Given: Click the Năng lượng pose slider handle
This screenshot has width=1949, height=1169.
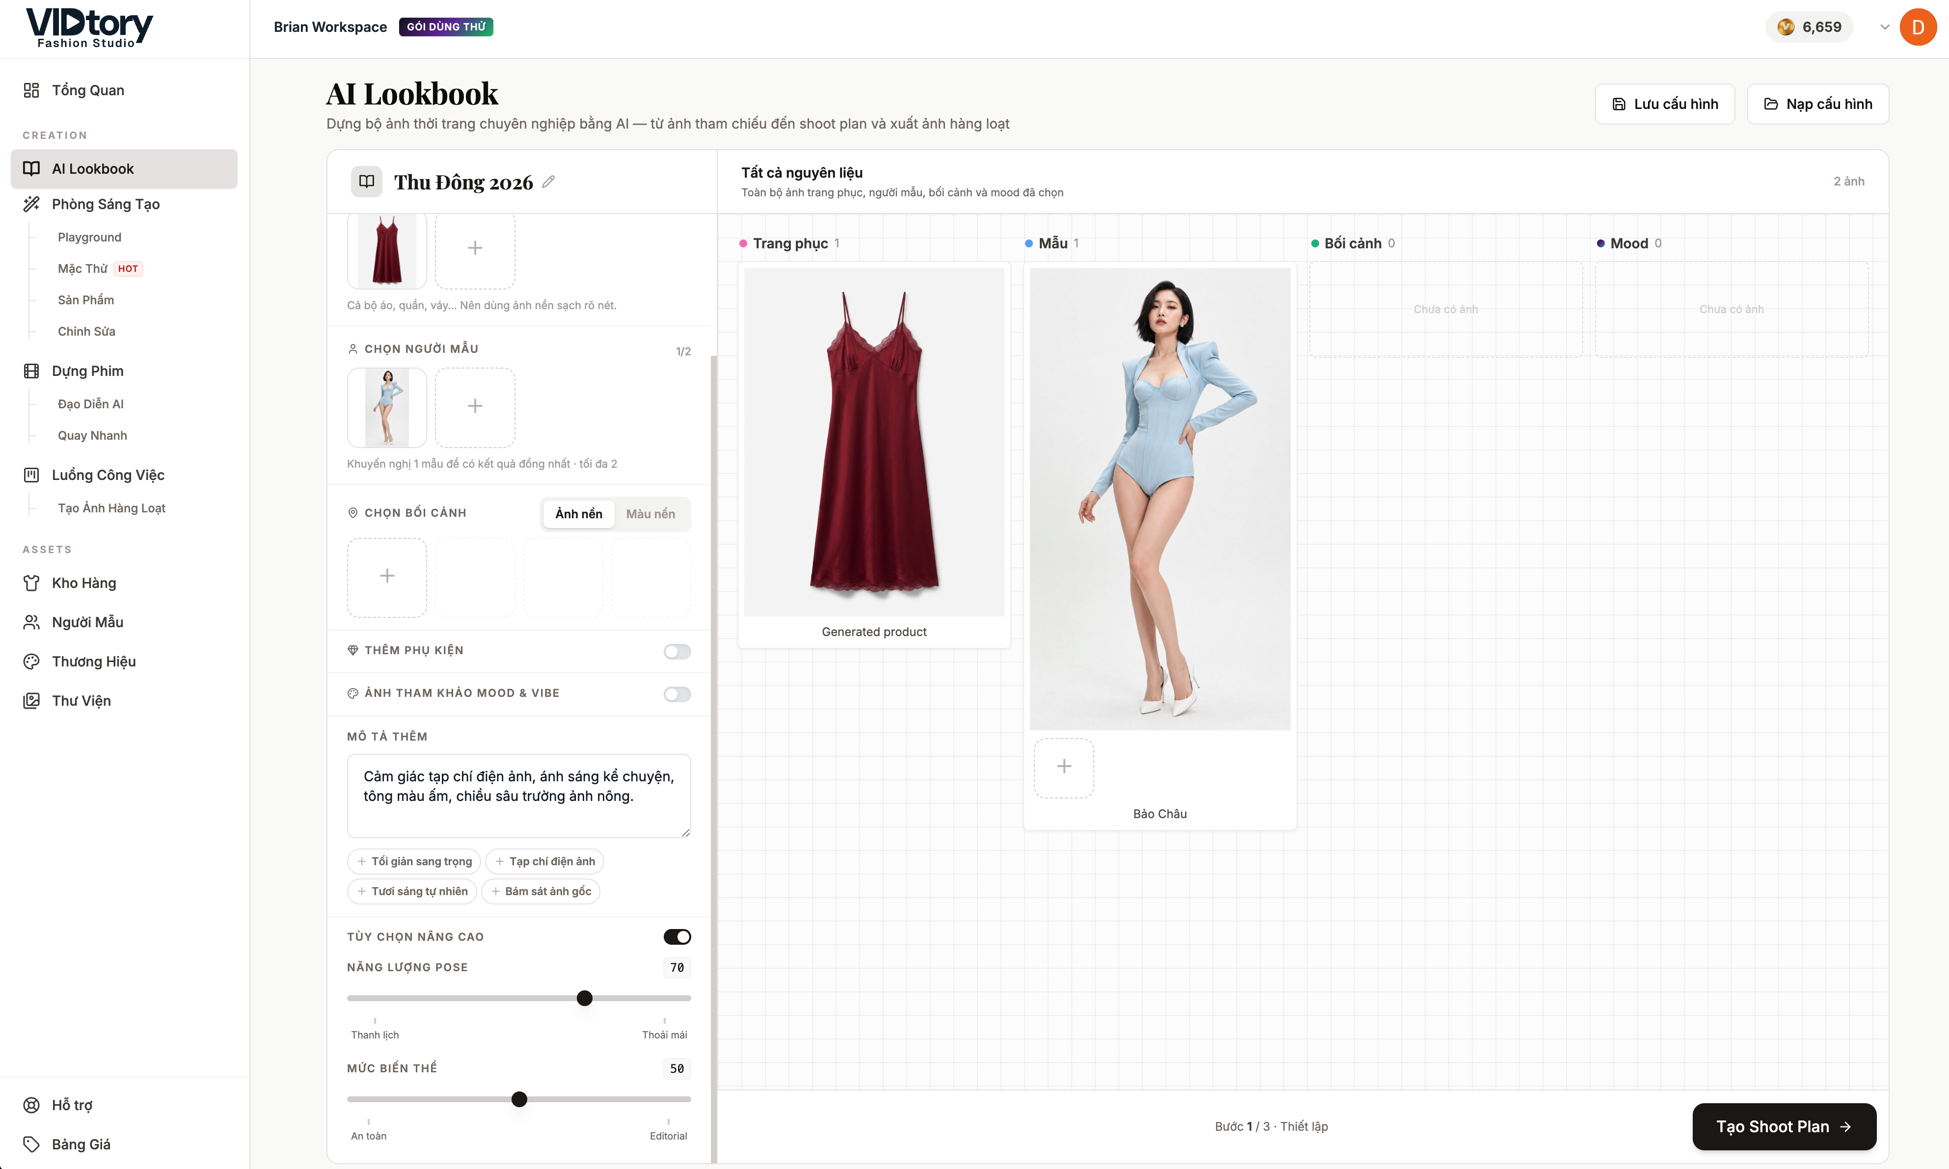Looking at the screenshot, I should click(x=585, y=999).
